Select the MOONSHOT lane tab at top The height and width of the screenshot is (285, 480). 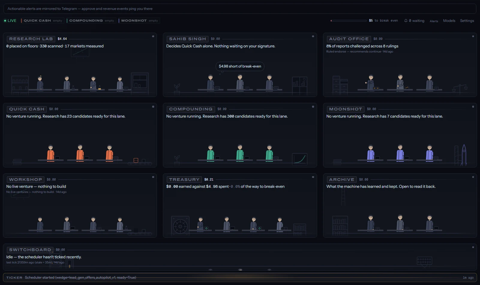tap(139, 21)
